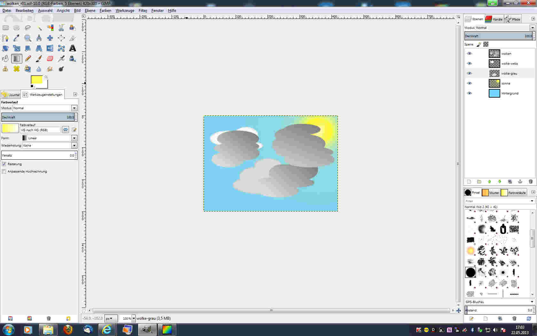Select the Paintbrush tool
The image size is (537, 336).
point(39,59)
